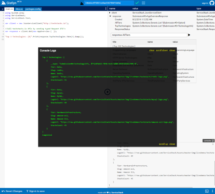Open the console popout button
Viewport: 215px width, 194px height.
(x=209, y=141)
